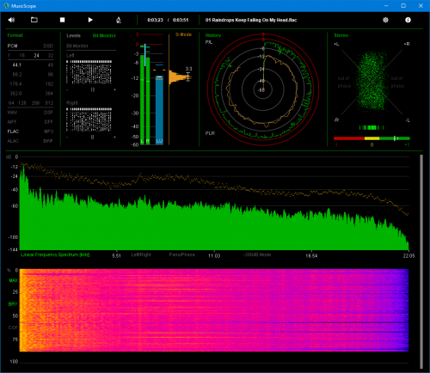Switch to the Bit Monitor tab

point(104,35)
